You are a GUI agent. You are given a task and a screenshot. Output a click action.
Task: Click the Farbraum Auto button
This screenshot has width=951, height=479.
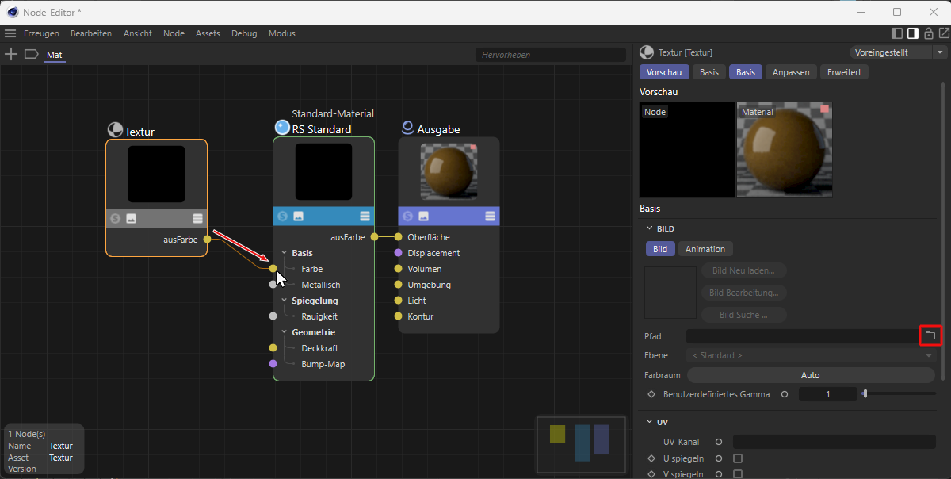click(810, 375)
